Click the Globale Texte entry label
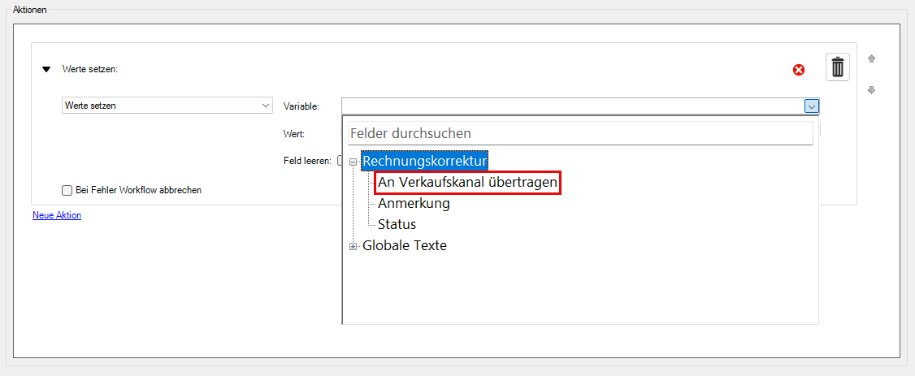 pyautogui.click(x=404, y=245)
